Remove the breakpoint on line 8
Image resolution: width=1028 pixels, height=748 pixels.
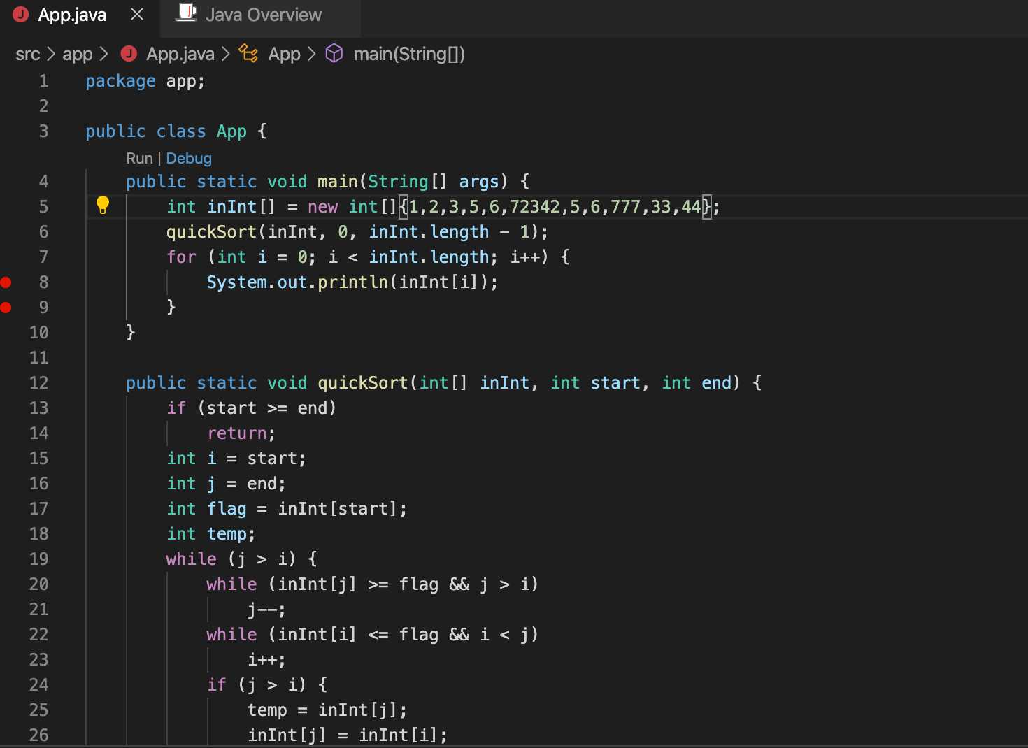point(6,282)
